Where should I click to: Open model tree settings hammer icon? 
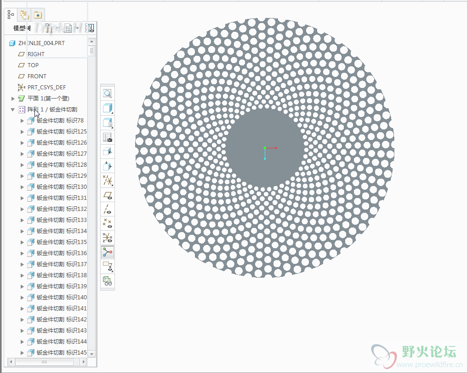click(48, 28)
